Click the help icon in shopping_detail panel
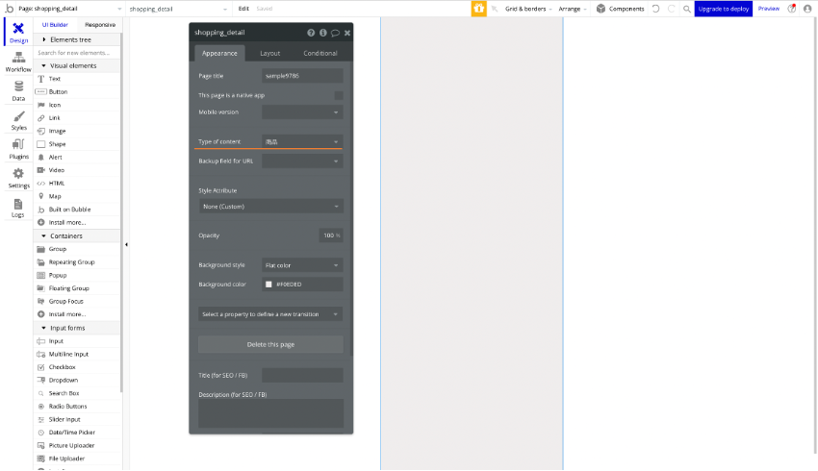 click(311, 33)
